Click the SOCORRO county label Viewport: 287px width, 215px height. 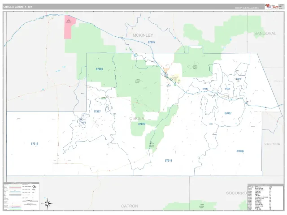(x=236, y=193)
